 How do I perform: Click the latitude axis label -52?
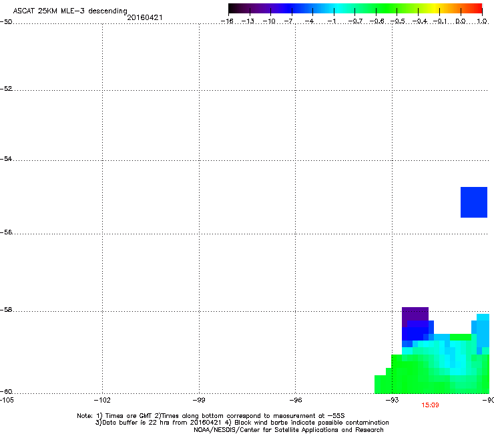pos(6,89)
